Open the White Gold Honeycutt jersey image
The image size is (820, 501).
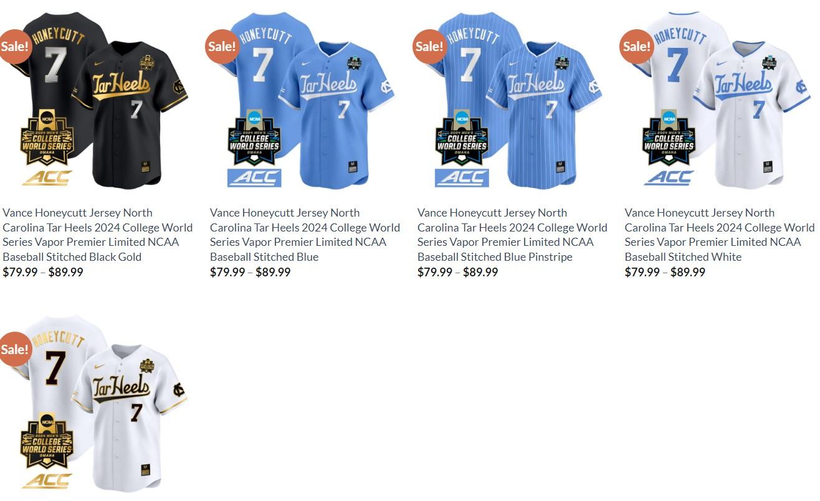[98, 403]
